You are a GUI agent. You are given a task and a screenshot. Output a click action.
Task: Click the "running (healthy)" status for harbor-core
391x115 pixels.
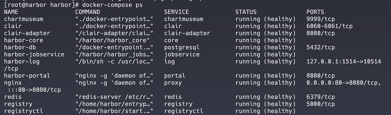tap(265, 40)
